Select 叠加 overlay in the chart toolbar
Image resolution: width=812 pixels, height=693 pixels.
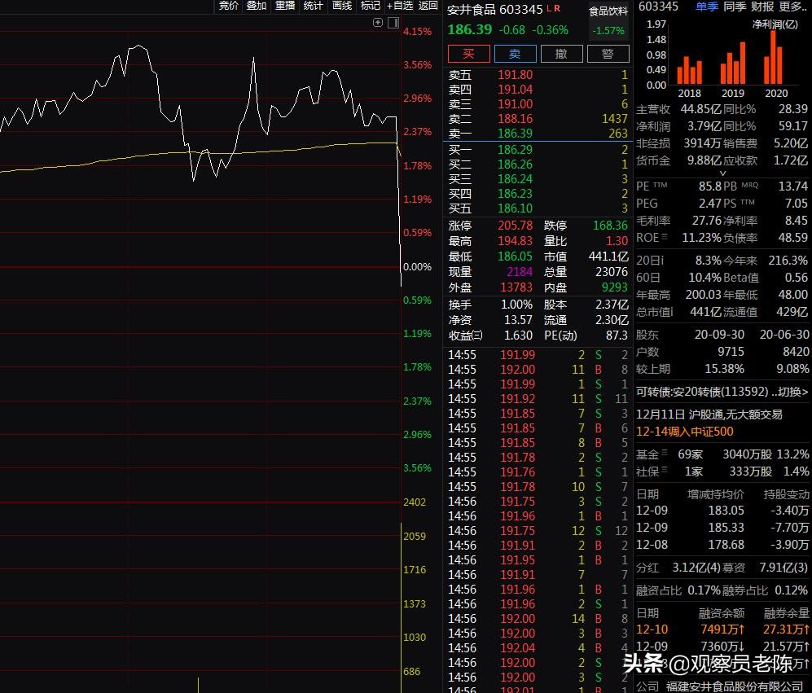[x=257, y=6]
